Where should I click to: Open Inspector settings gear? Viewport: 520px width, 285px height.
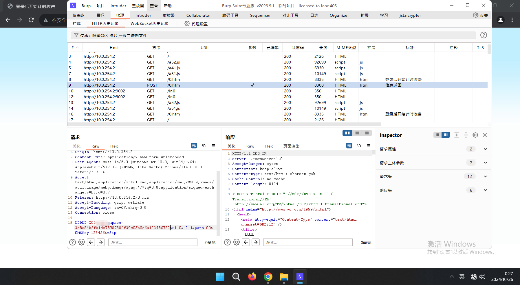point(475,135)
